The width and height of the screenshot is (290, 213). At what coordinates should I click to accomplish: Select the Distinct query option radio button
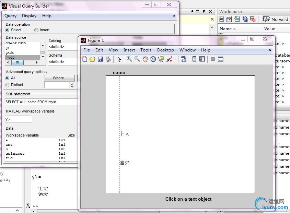pos(7,85)
